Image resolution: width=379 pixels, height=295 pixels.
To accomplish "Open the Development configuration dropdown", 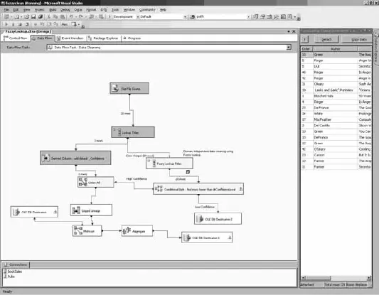I will tap(138, 16).
